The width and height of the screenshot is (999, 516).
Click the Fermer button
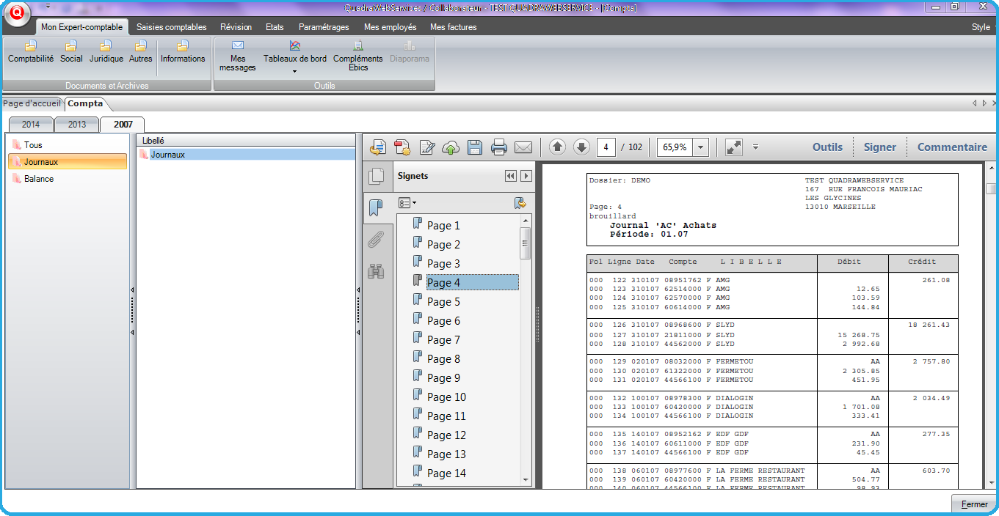(974, 504)
